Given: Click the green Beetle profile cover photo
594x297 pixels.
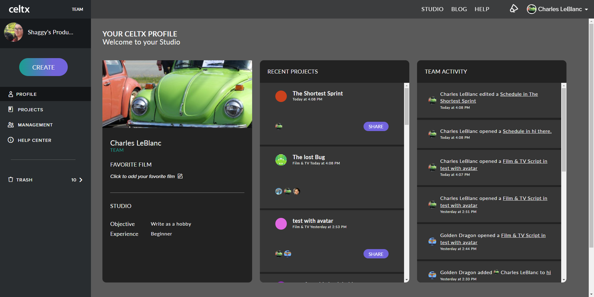Looking at the screenshot, I should click(177, 94).
